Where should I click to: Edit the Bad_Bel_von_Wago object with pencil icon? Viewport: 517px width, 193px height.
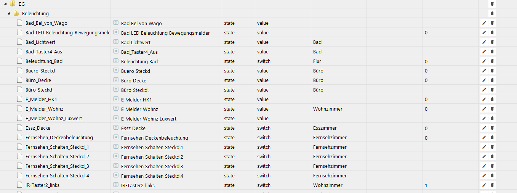click(484, 23)
